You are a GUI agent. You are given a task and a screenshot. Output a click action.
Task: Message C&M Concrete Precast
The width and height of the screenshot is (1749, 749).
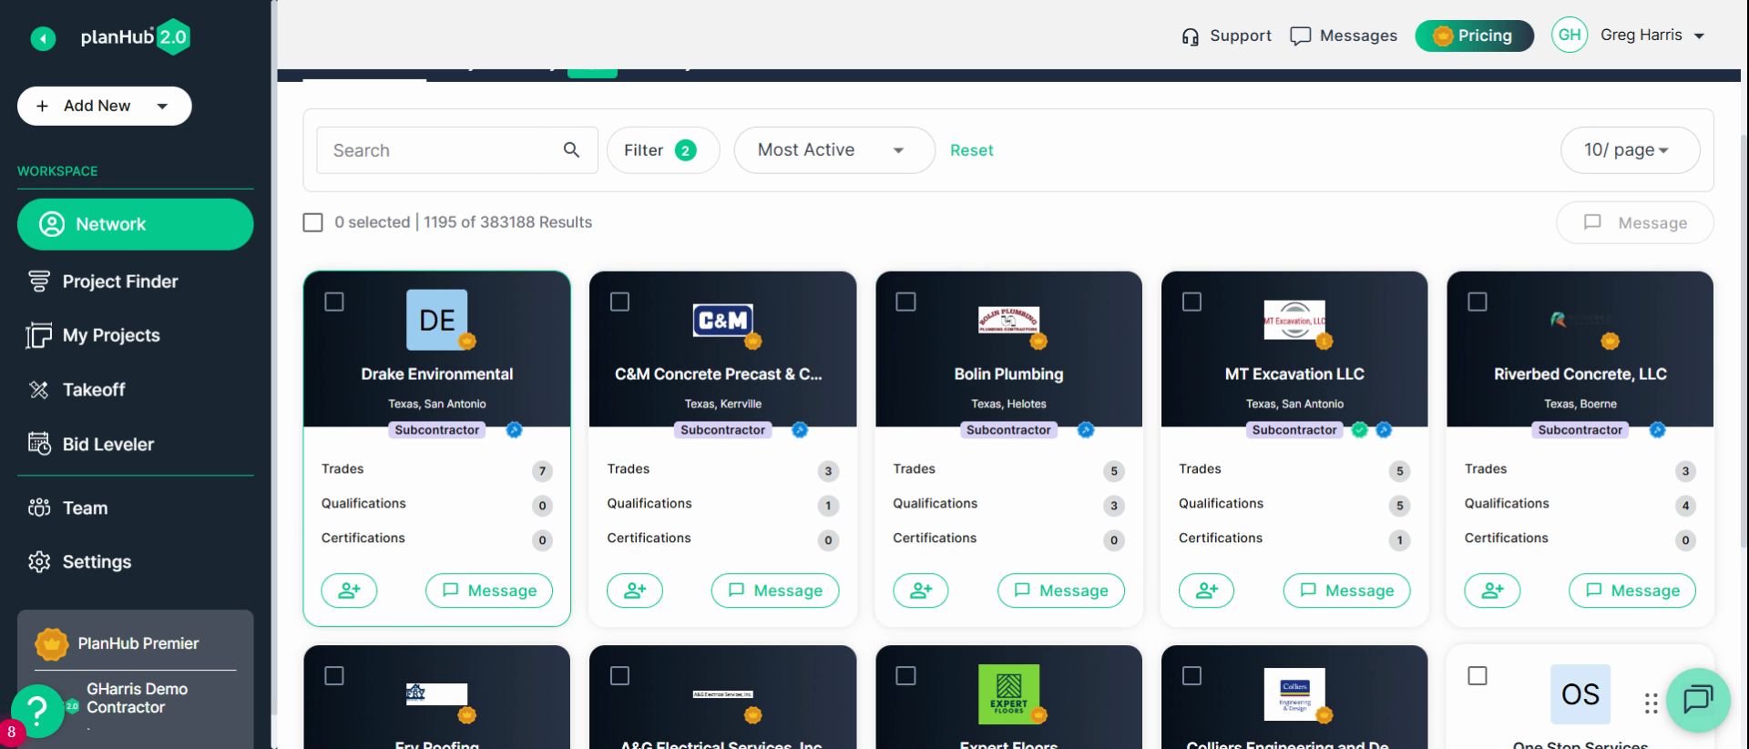coord(775,590)
